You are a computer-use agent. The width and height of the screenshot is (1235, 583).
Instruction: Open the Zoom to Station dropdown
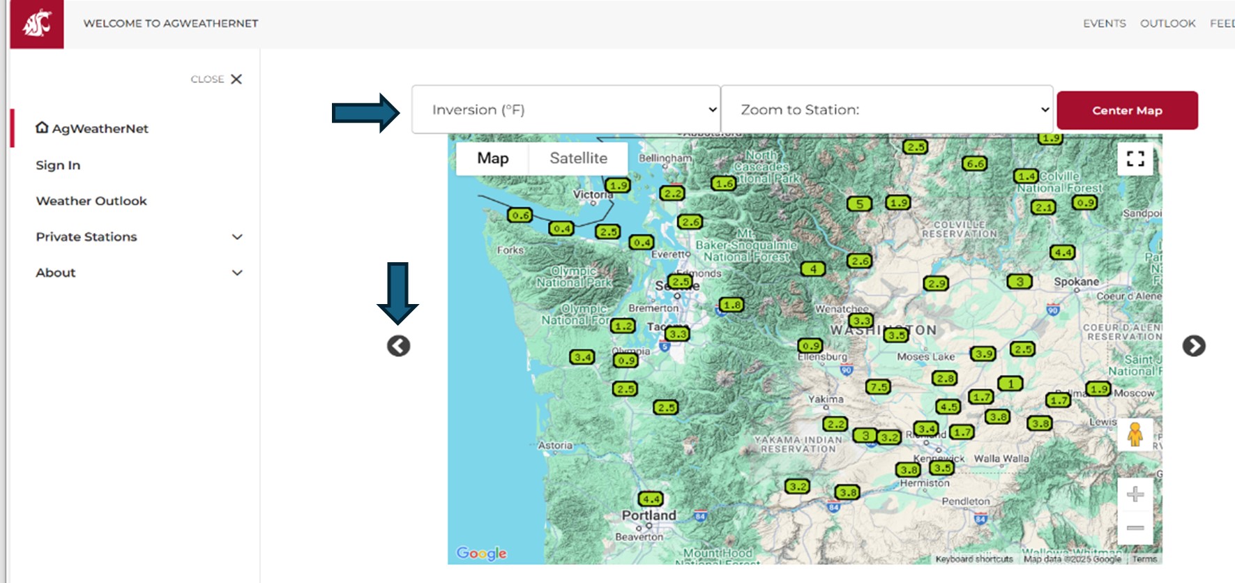[x=886, y=109]
